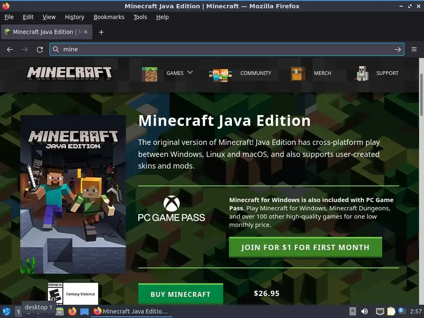Click the address bar containing 'mine'
The height and width of the screenshot is (318, 424).
click(x=226, y=49)
